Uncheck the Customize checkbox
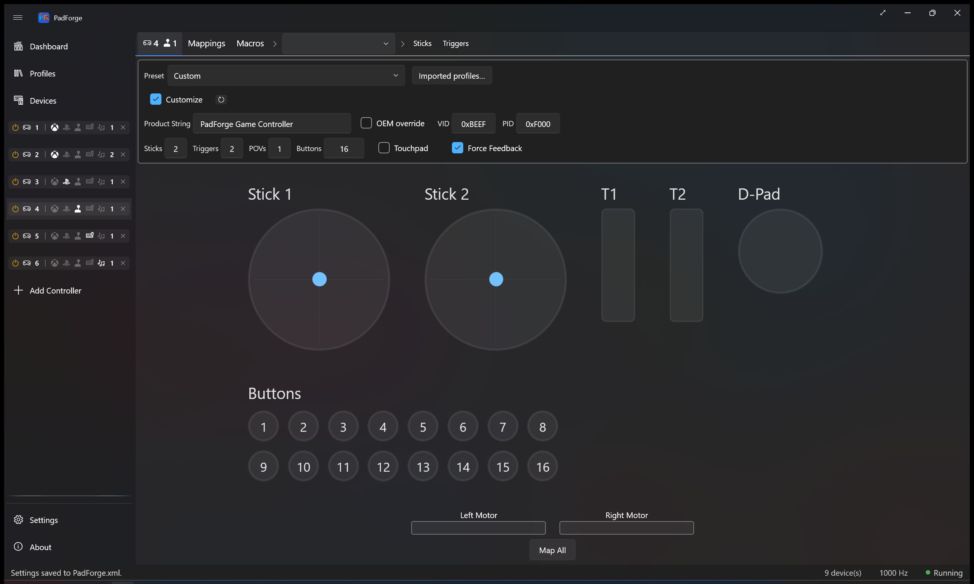The width and height of the screenshot is (974, 584). tap(156, 99)
